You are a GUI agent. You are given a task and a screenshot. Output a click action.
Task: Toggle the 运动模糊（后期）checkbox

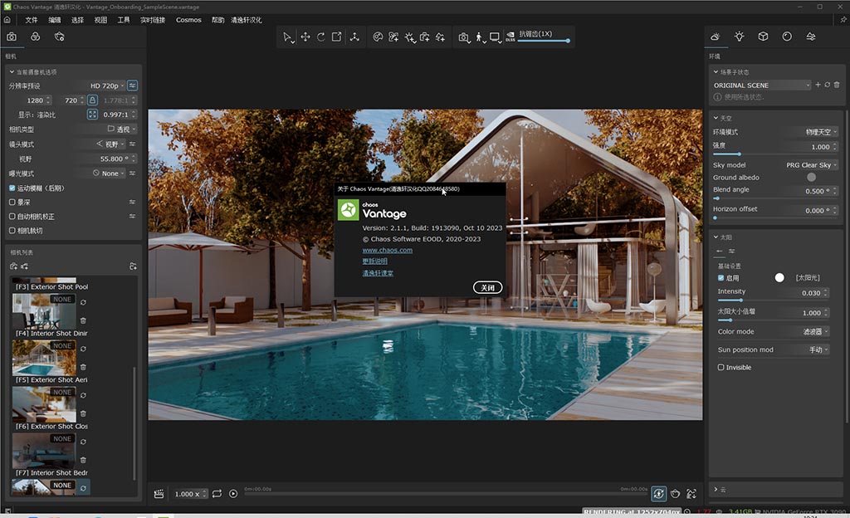click(x=12, y=188)
